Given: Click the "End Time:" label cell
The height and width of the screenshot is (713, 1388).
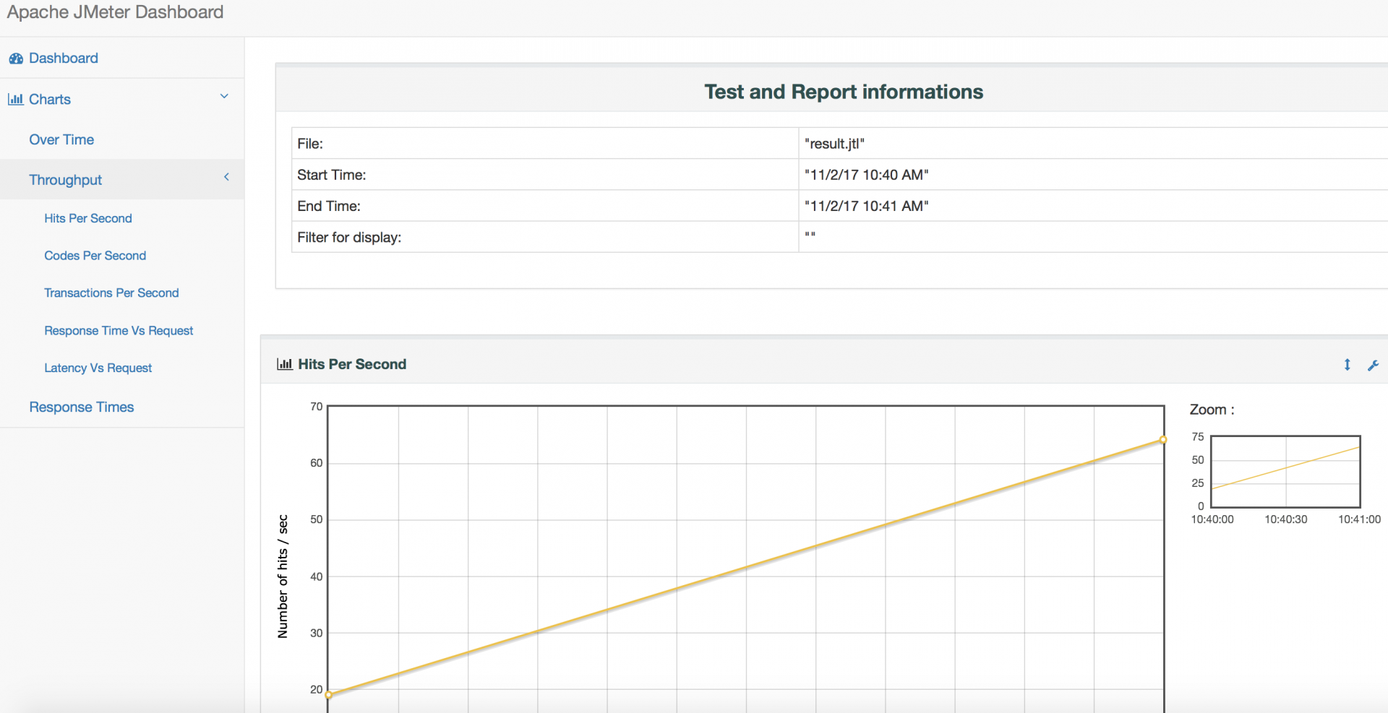Looking at the screenshot, I should (x=545, y=206).
